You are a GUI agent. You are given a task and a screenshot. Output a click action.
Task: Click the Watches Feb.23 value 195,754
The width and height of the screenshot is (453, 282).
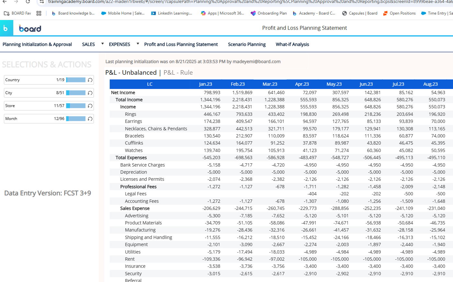[x=244, y=150]
